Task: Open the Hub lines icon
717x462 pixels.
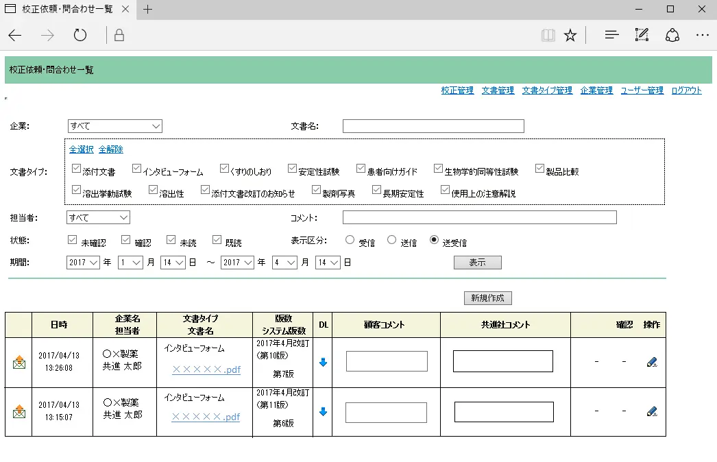Action: click(x=611, y=35)
